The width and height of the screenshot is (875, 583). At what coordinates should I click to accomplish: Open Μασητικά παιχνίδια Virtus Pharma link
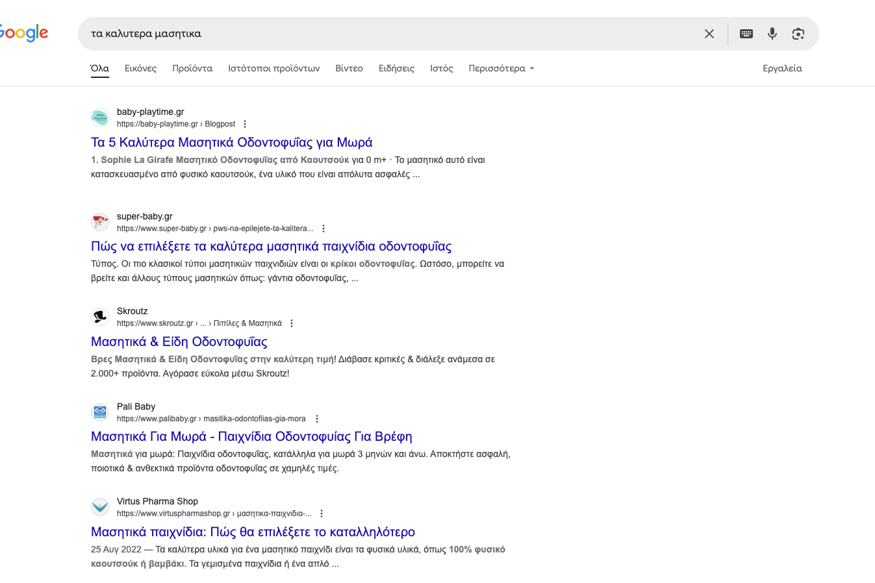click(253, 532)
